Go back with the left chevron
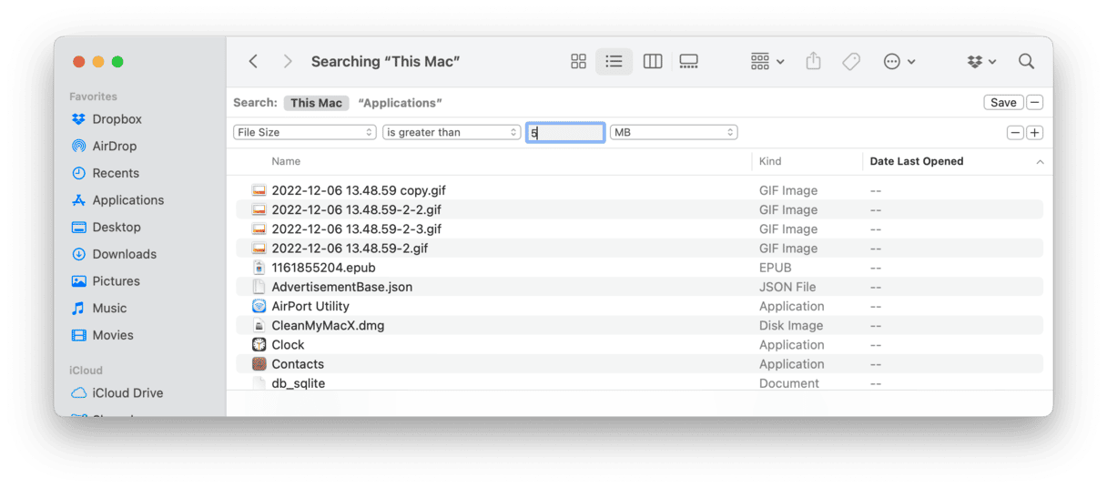The width and height of the screenshot is (1107, 488). pyautogui.click(x=254, y=62)
